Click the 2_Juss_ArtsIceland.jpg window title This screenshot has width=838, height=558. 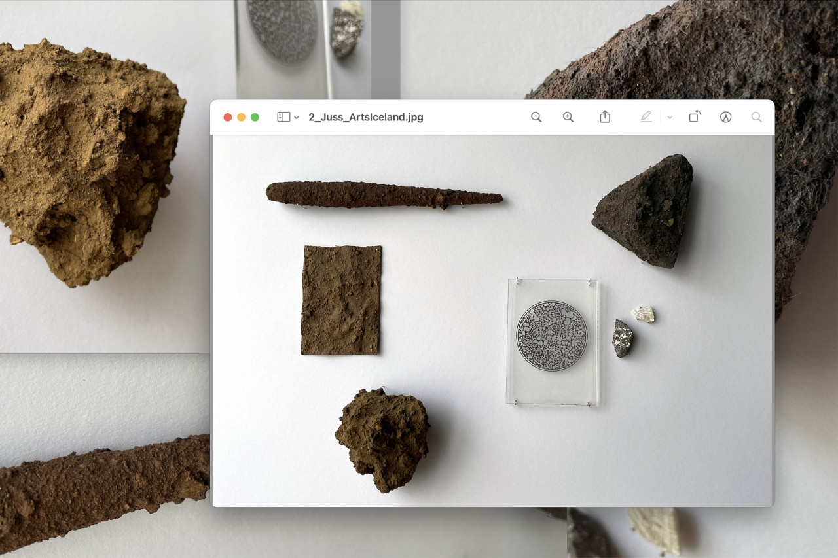coord(366,118)
